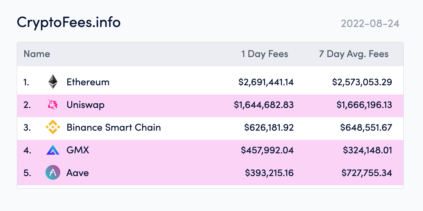
Task: Select Binance Smart Chain name text
Action: point(114,127)
